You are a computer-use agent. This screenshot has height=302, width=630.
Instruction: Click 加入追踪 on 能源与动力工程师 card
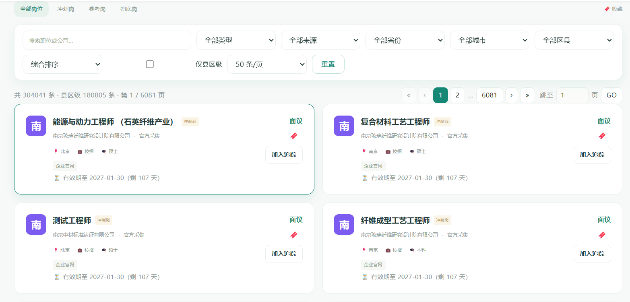284,155
